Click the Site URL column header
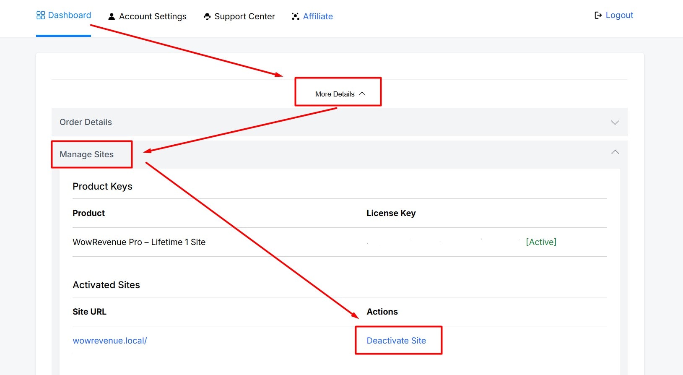The image size is (683, 375). (x=89, y=312)
